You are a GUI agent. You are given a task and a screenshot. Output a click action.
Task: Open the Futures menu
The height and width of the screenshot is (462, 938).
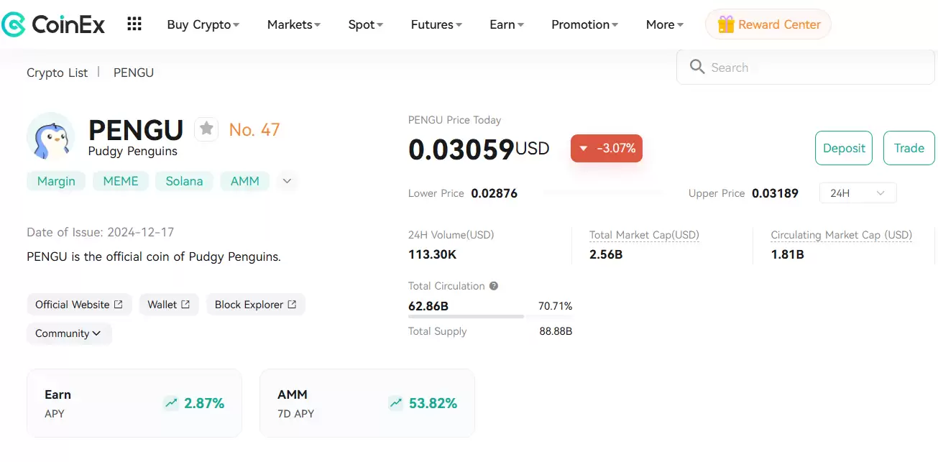[436, 24]
